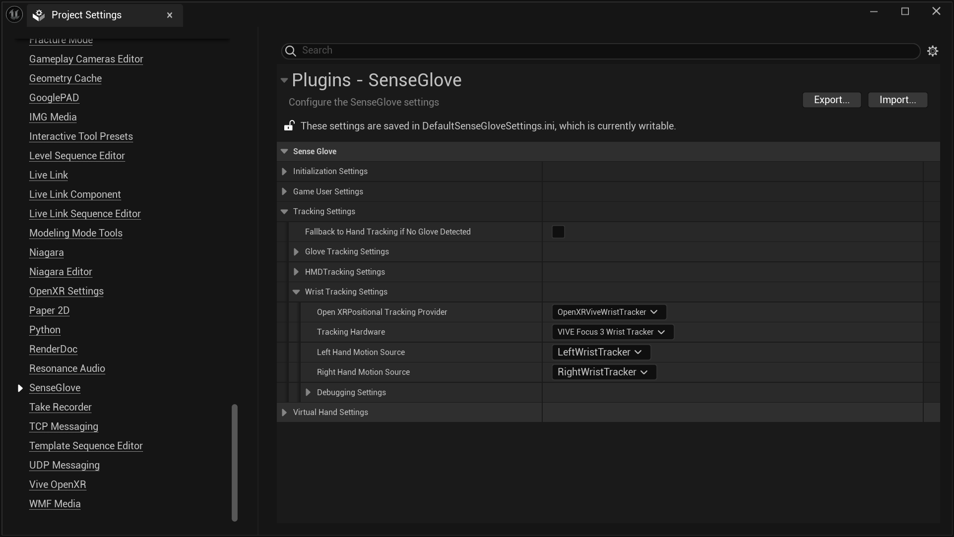Screen dimensions: 954x537
Task: Expand the Debugging Settings row
Action: 308,392
